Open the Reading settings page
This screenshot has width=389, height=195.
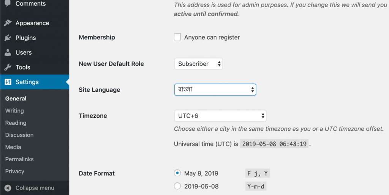click(16, 123)
